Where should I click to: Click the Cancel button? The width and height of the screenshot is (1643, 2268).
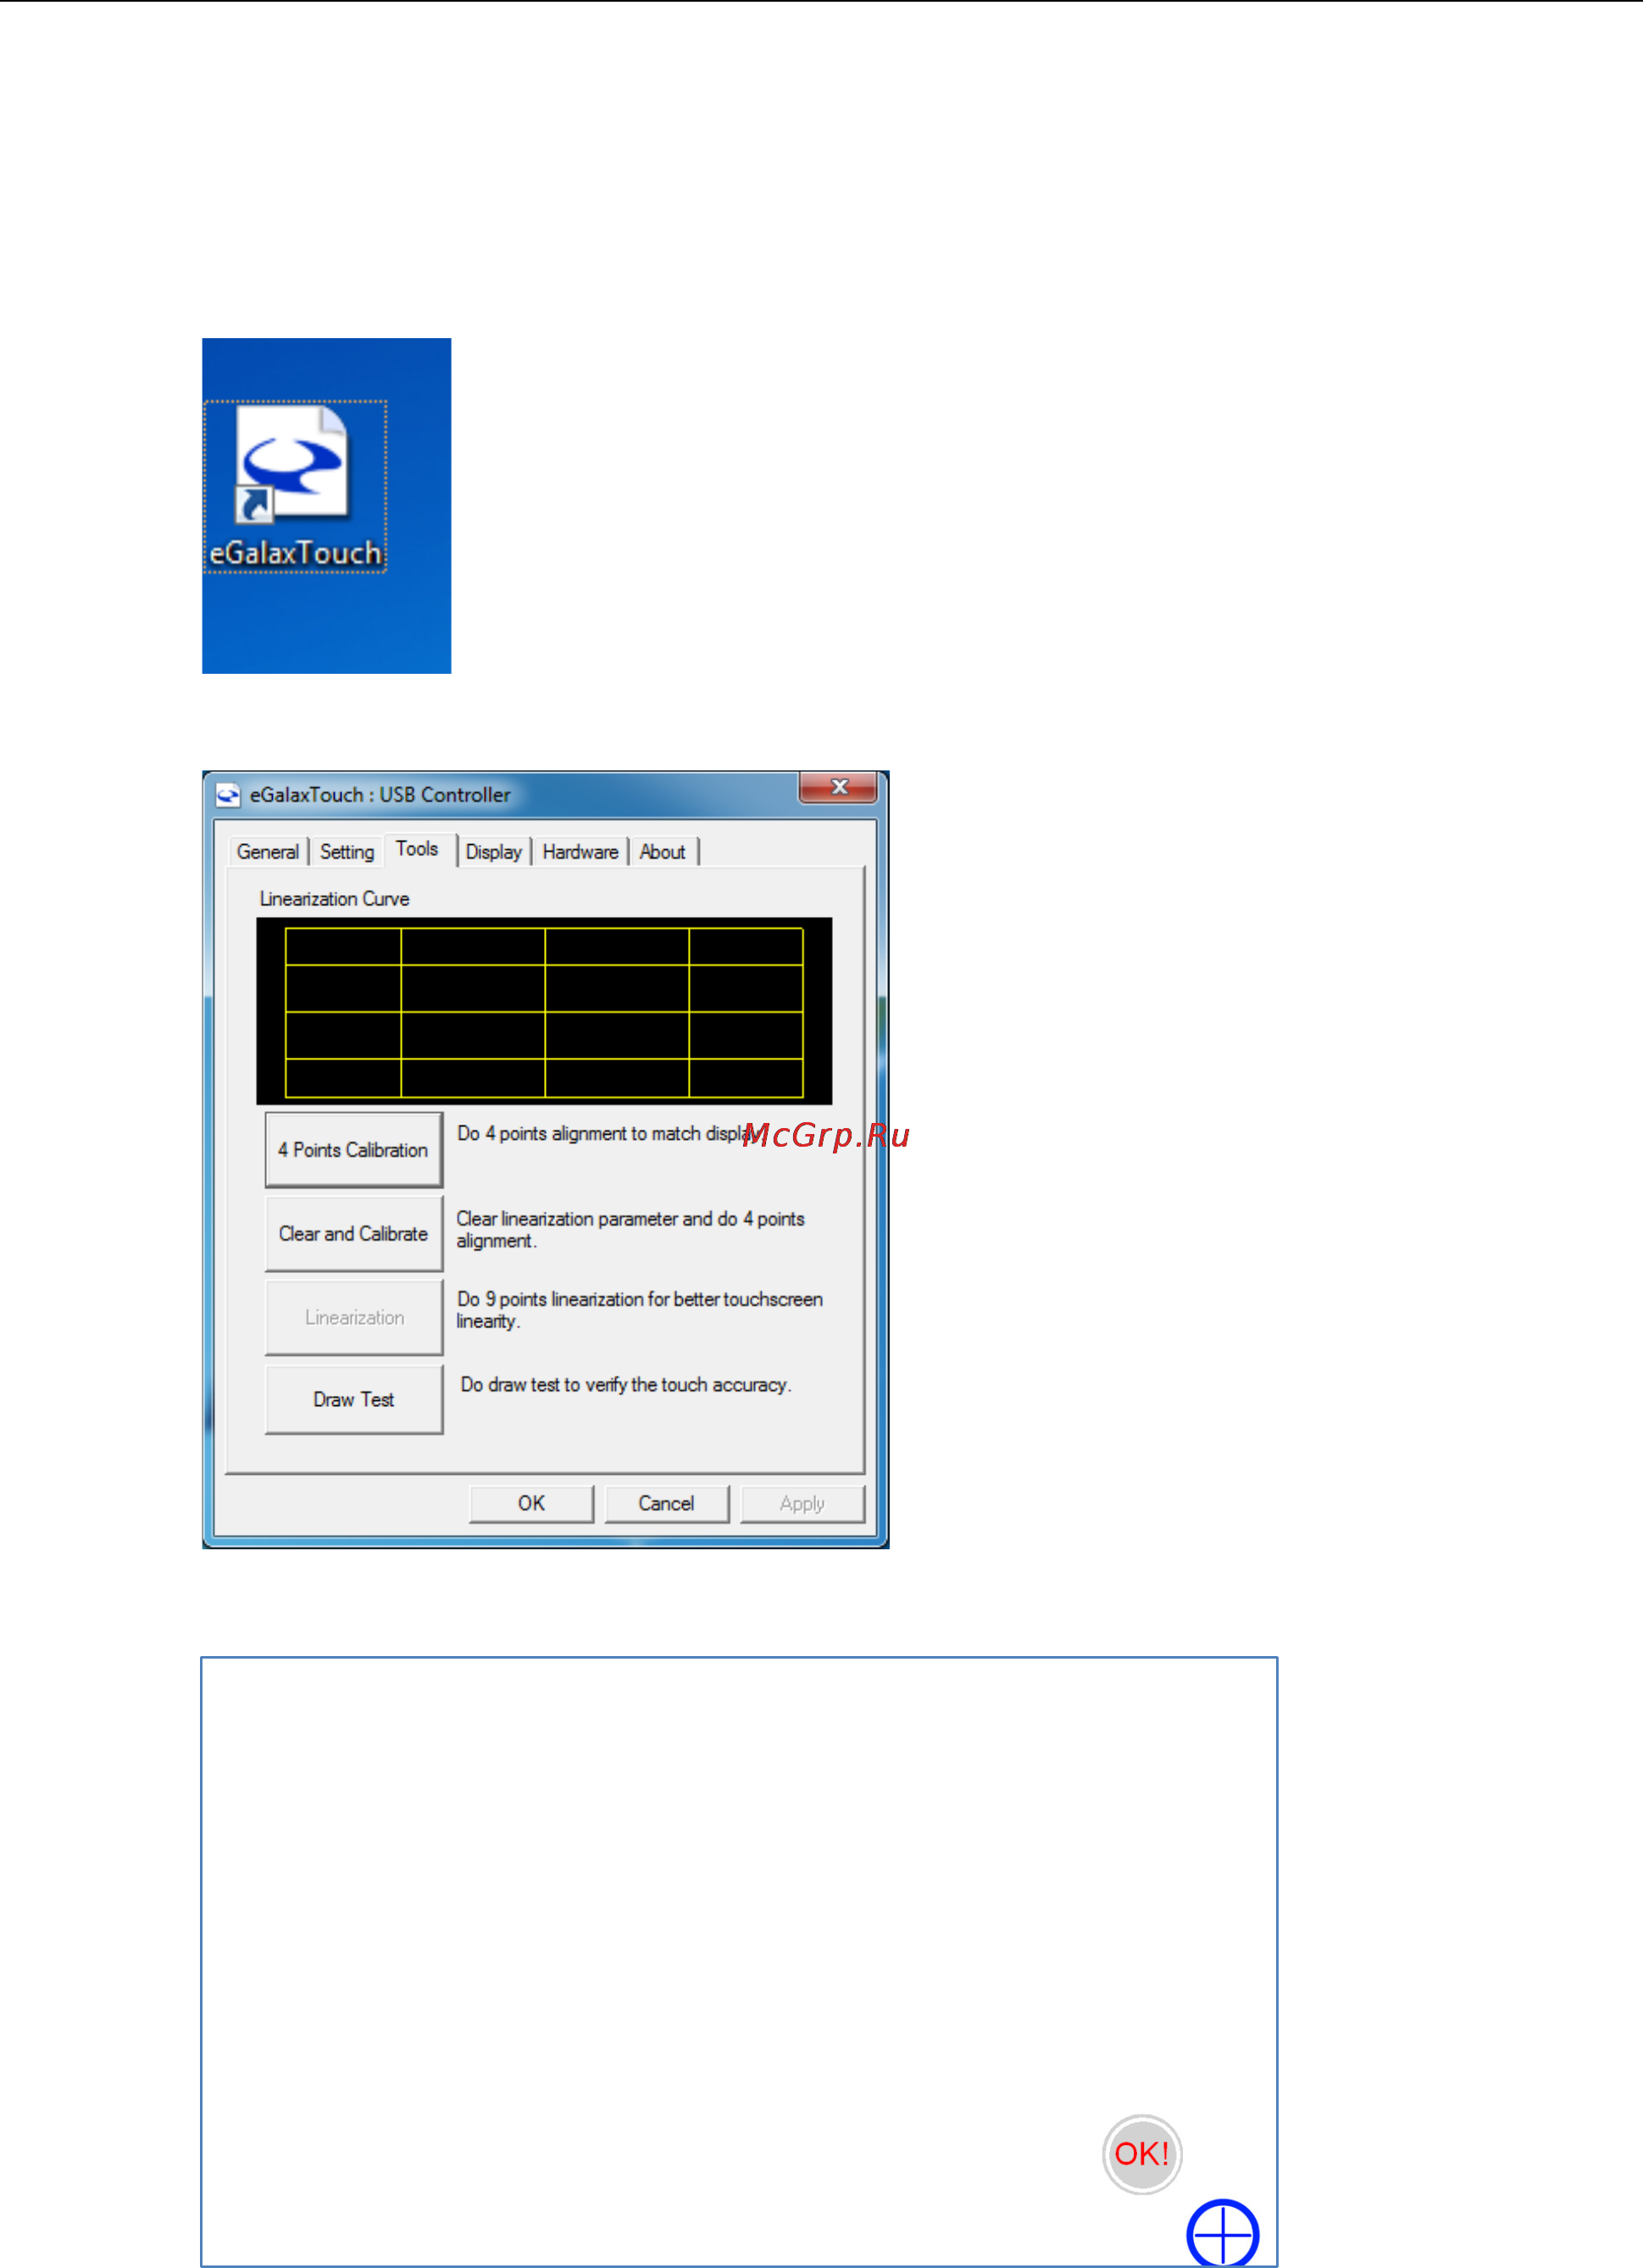(667, 1504)
